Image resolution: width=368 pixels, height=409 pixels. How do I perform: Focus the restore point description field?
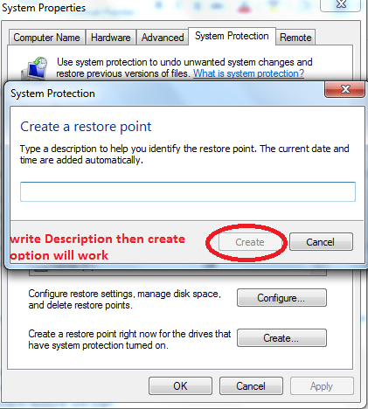coord(188,191)
